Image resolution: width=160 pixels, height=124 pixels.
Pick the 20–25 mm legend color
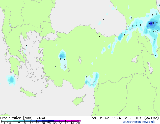pos(45,121)
